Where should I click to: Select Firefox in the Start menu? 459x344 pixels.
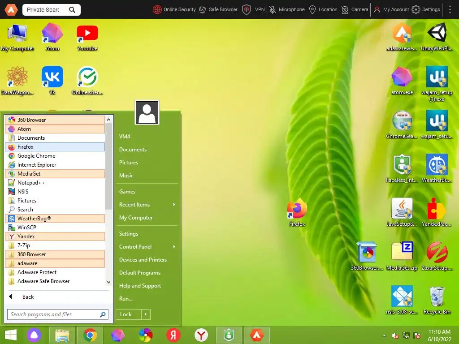[x=55, y=147]
